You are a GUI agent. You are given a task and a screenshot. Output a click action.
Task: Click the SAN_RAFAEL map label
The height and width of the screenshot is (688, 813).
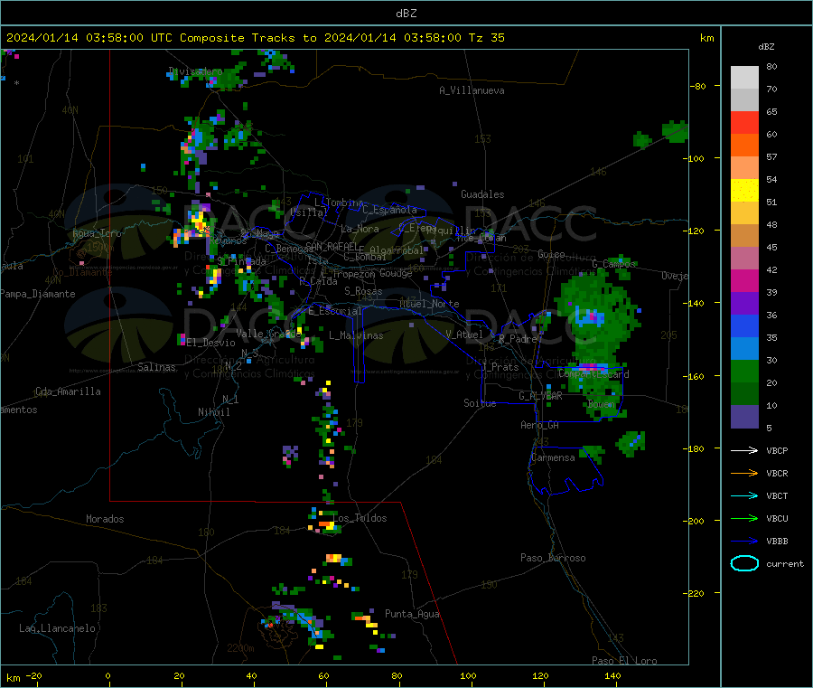click(332, 246)
